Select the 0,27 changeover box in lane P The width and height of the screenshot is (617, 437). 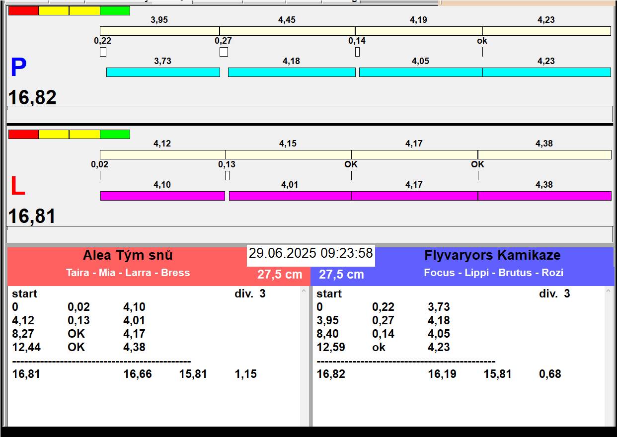[224, 52]
